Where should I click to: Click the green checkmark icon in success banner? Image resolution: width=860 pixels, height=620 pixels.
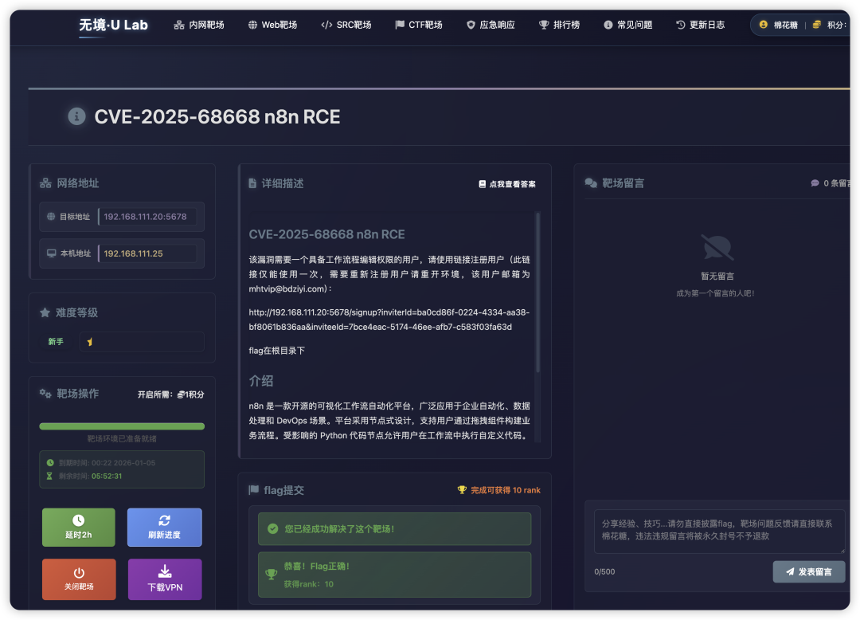coord(272,529)
